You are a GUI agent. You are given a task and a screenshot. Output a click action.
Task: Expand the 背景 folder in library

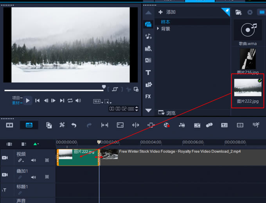[x=158, y=29]
